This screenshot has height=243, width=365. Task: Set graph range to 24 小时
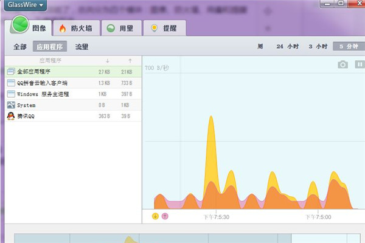click(288, 46)
